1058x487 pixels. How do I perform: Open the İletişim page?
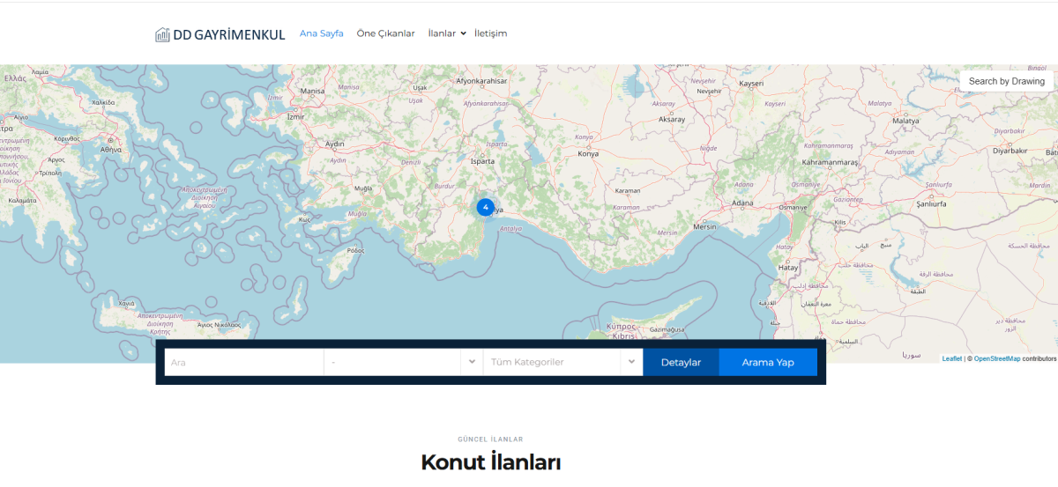coord(490,33)
